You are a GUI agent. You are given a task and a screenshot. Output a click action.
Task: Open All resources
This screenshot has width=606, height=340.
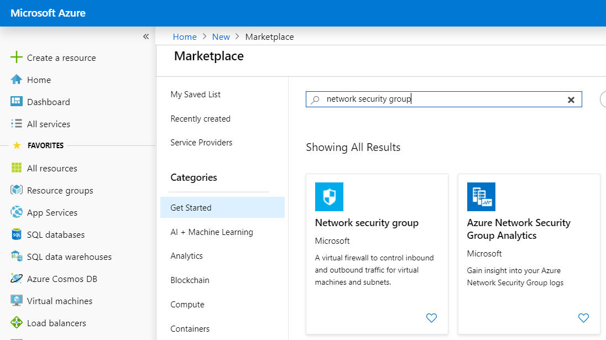click(x=52, y=169)
